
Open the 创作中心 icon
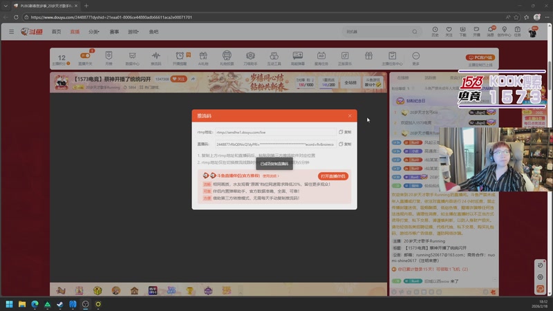pos(504,31)
